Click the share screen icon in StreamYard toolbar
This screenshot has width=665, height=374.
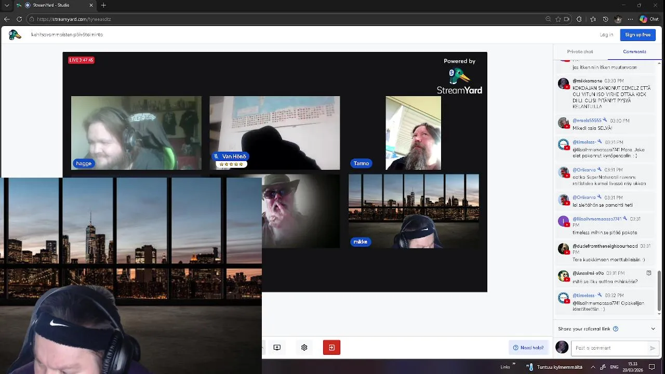[x=277, y=348]
